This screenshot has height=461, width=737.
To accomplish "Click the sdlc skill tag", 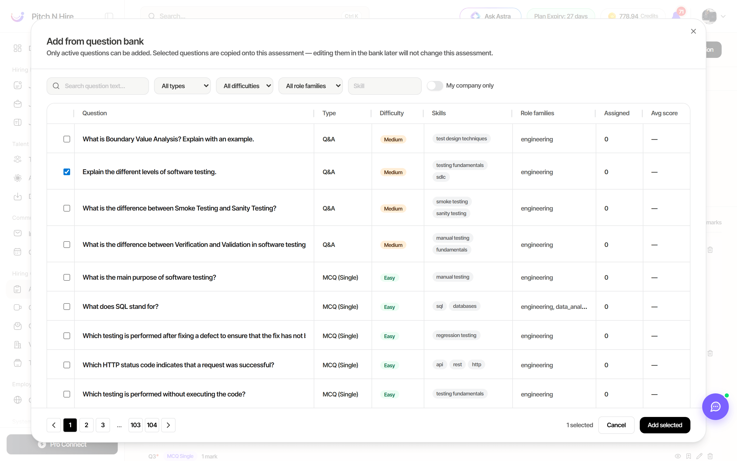I will pos(441,177).
